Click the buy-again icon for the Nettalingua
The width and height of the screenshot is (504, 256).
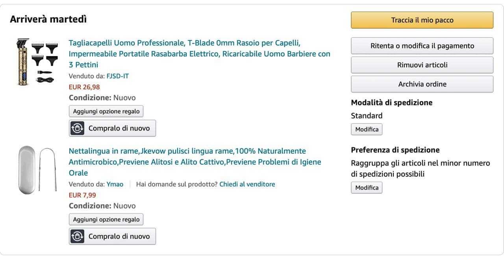[x=78, y=236]
